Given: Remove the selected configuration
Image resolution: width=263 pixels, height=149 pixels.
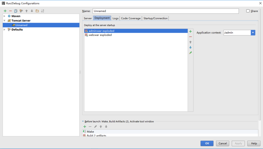Looking at the screenshot, I should tap(11, 11).
